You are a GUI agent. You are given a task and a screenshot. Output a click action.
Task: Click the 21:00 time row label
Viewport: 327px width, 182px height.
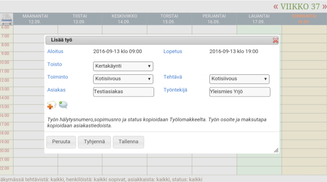5,160
